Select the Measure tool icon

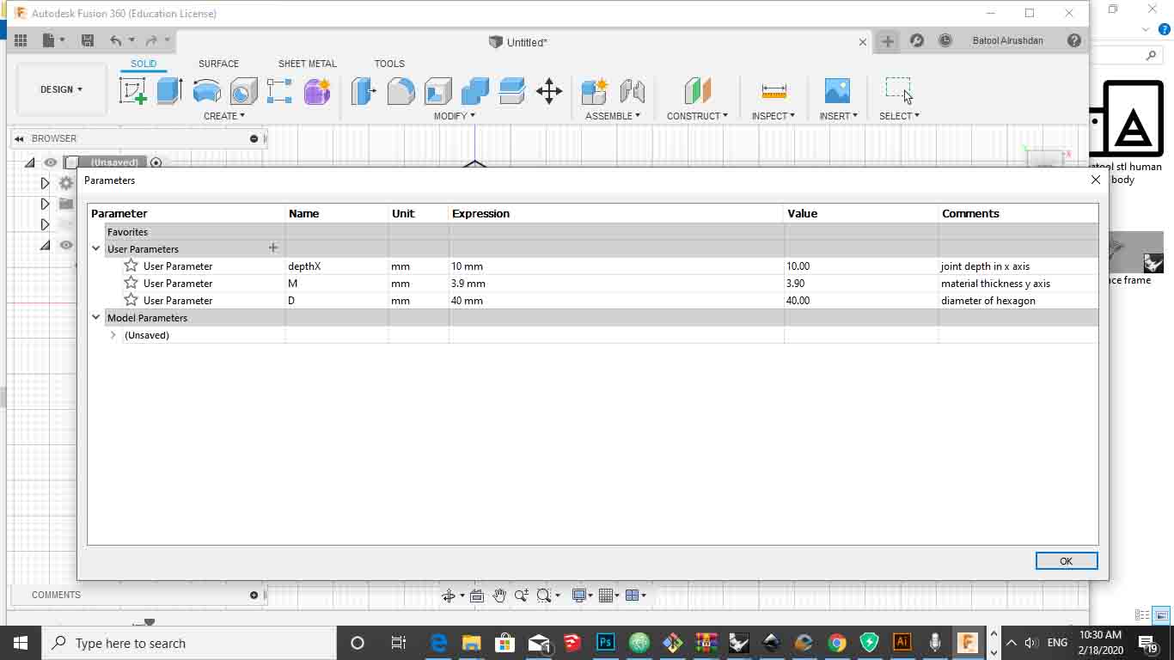(773, 90)
